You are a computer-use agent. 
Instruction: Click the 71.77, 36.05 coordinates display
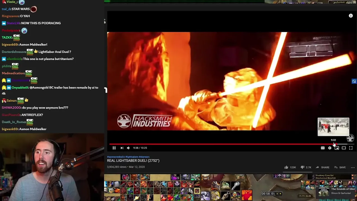tap(305, 196)
